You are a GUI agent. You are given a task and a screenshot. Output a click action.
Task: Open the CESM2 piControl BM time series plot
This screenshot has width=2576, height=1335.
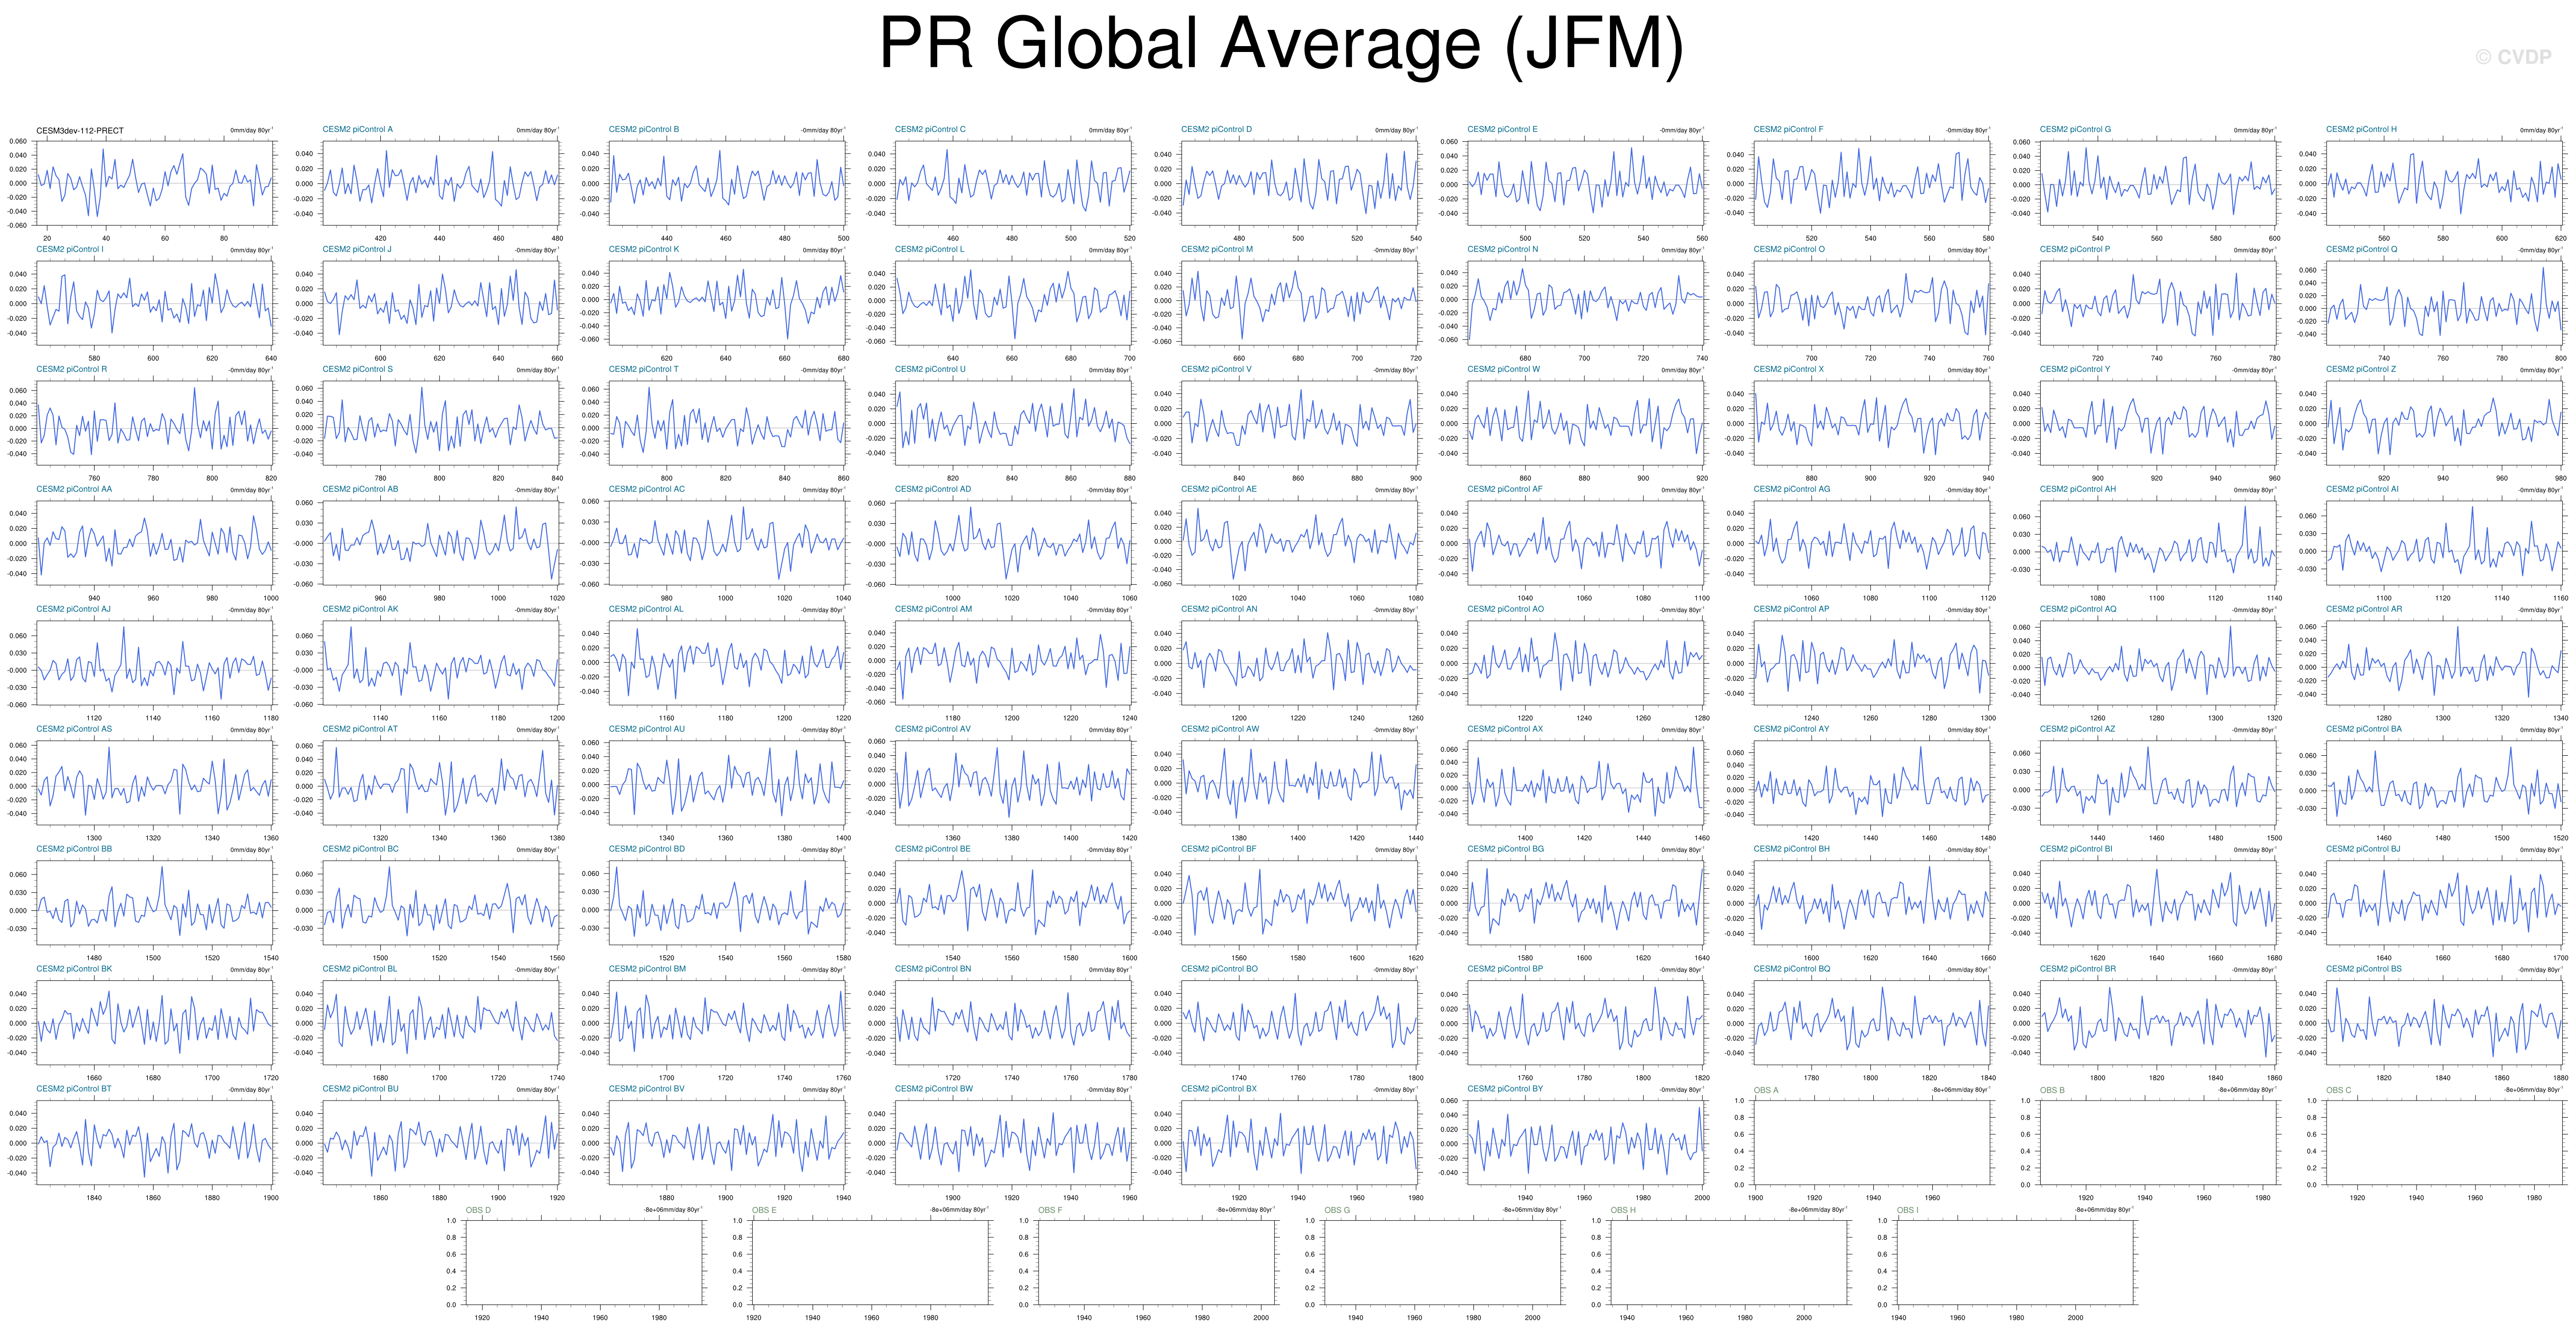727,1022
